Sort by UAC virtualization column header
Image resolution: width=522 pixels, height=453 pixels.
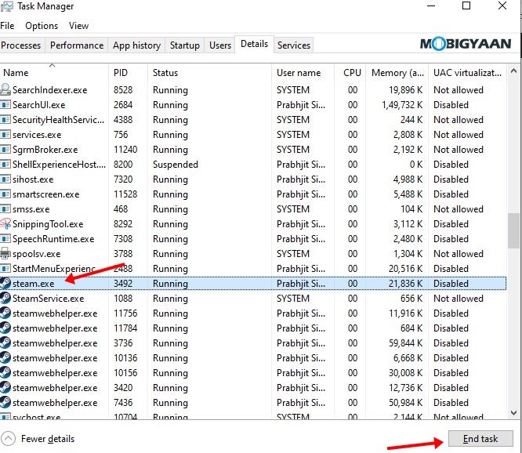(x=468, y=73)
